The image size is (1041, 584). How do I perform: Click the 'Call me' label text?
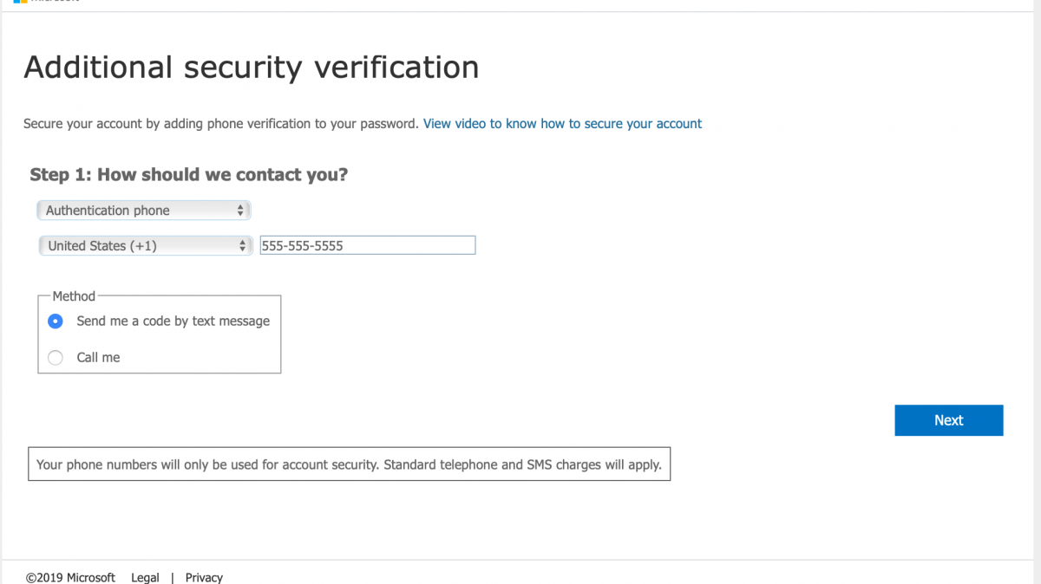pyautogui.click(x=98, y=358)
